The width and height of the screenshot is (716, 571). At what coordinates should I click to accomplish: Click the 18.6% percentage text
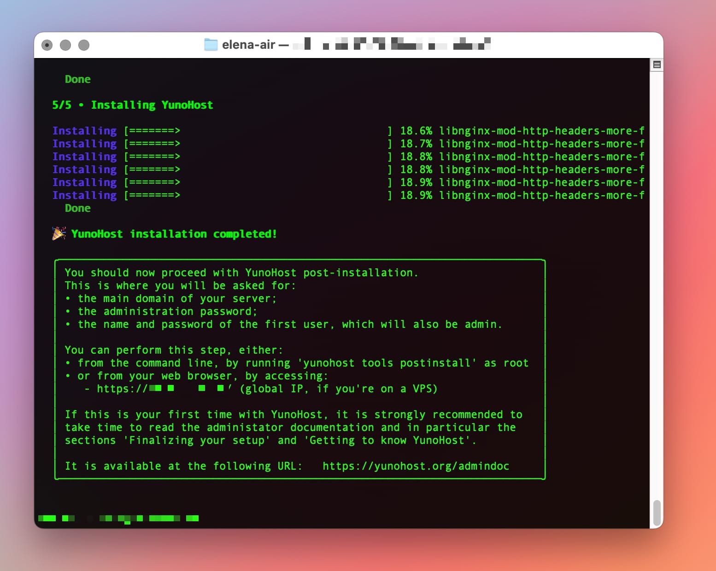415,130
